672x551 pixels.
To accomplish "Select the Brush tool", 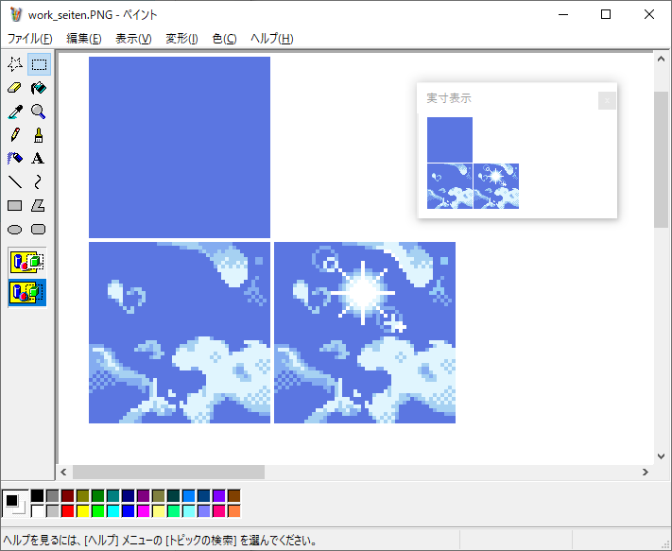I will point(39,135).
